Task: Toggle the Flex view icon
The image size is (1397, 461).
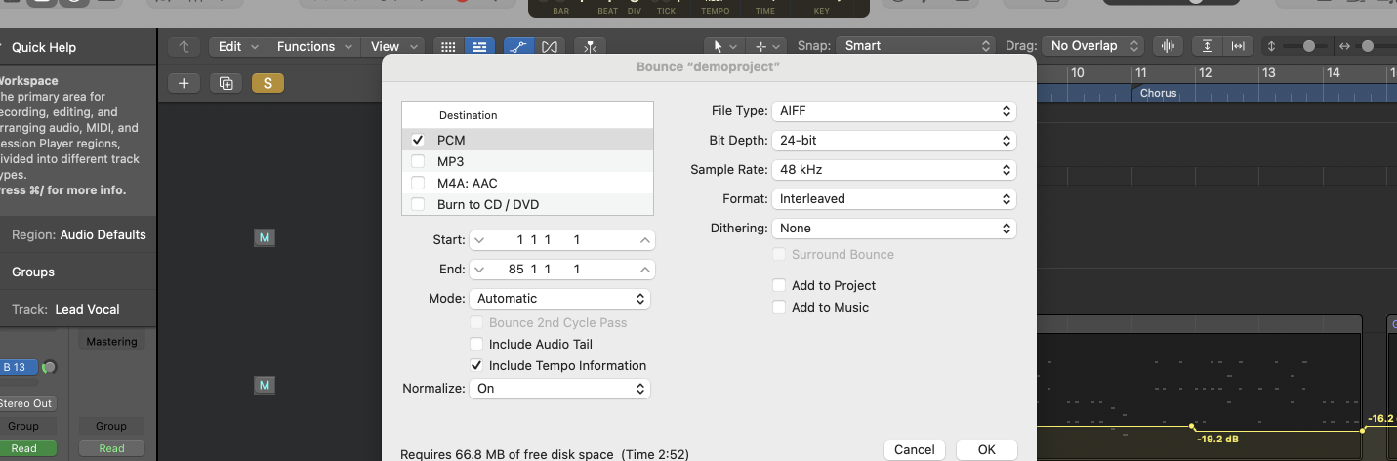Action: [550, 46]
